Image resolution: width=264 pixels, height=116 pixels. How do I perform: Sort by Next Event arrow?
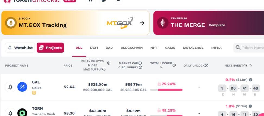point(250,65)
